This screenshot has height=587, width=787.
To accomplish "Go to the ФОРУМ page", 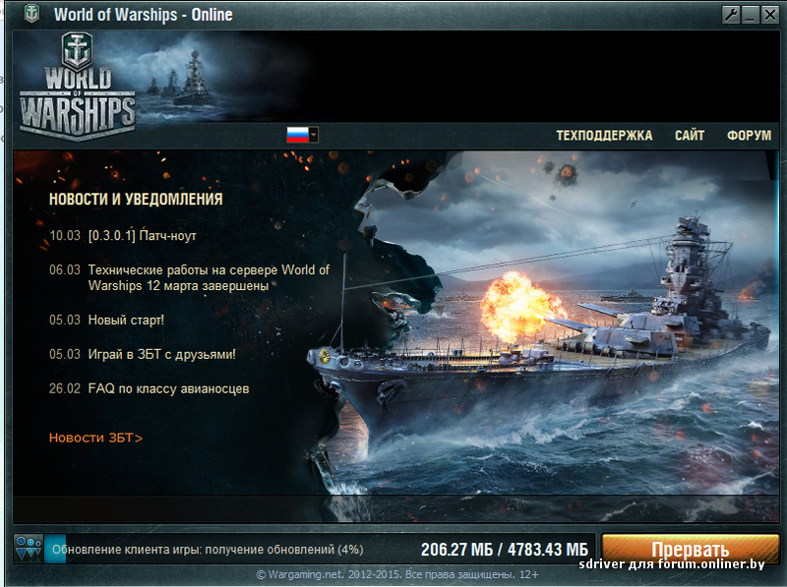I will 749,136.
